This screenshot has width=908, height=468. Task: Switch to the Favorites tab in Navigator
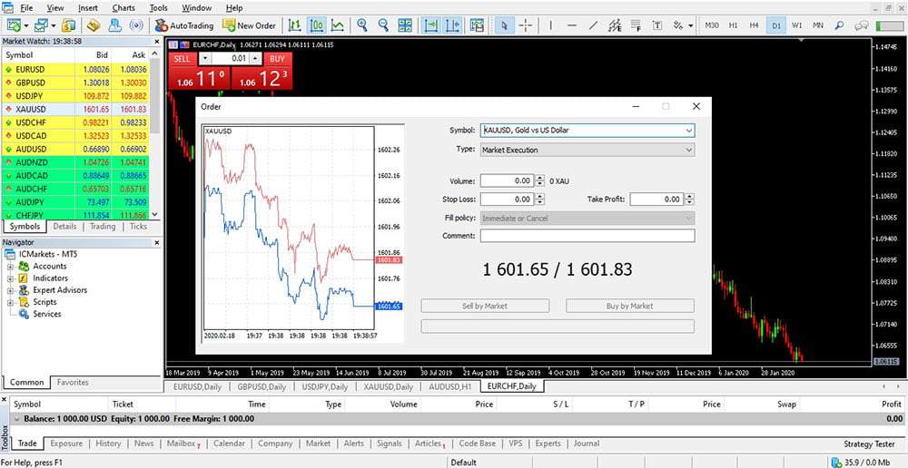point(73,382)
